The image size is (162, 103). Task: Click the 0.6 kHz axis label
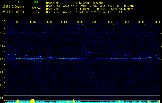[2, 98]
